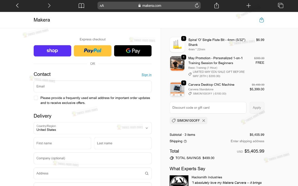Tap the AA reader text size control
Screen dimensions: 298x186
pyautogui.click(x=102, y=6)
